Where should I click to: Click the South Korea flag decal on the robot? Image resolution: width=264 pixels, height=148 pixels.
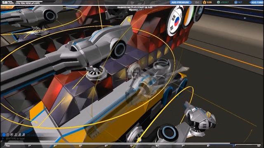point(175,21)
